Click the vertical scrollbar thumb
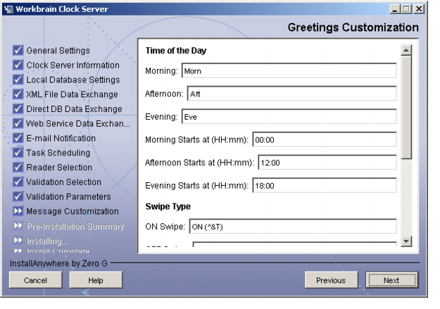 [x=406, y=108]
